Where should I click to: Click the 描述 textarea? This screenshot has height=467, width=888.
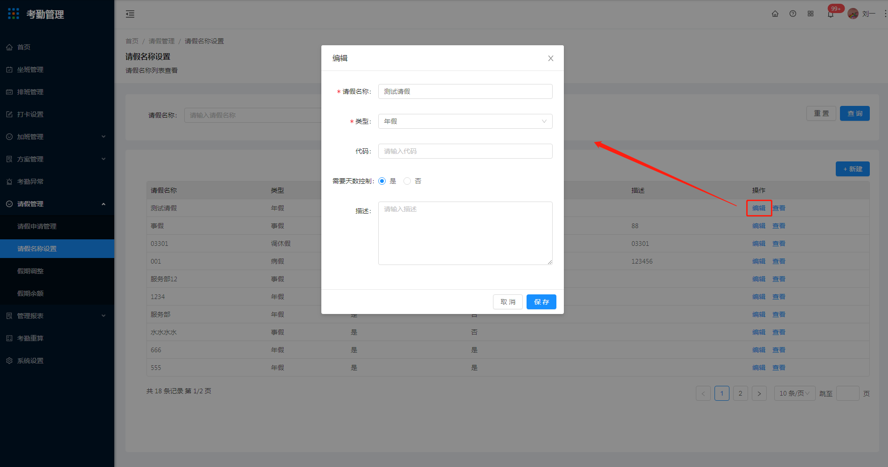[x=465, y=233]
